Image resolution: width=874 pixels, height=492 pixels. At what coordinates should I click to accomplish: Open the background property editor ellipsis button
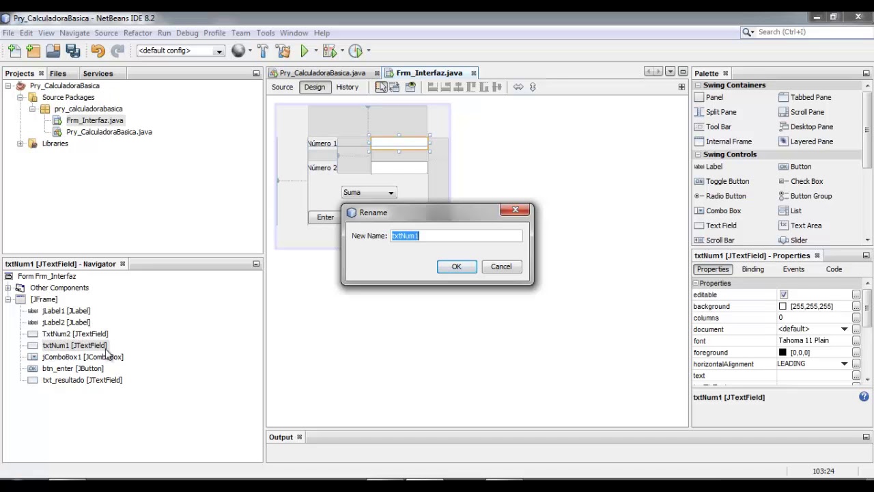point(856,306)
